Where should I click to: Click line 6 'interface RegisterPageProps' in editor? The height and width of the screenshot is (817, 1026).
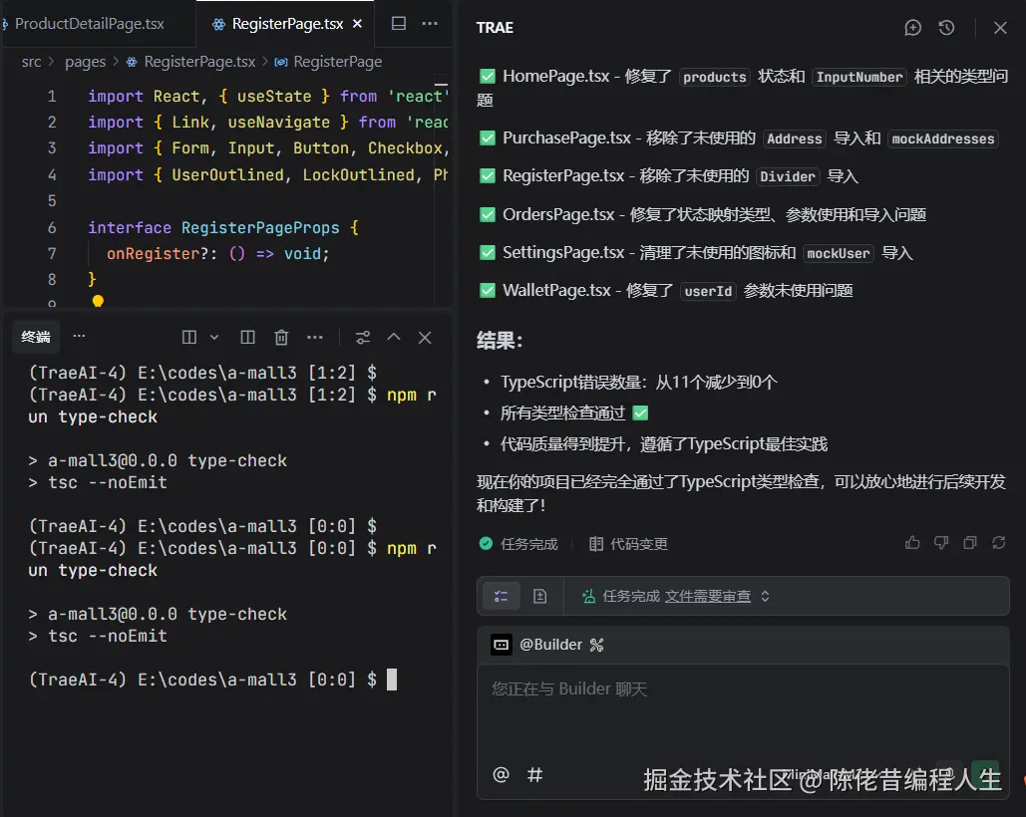pos(223,227)
